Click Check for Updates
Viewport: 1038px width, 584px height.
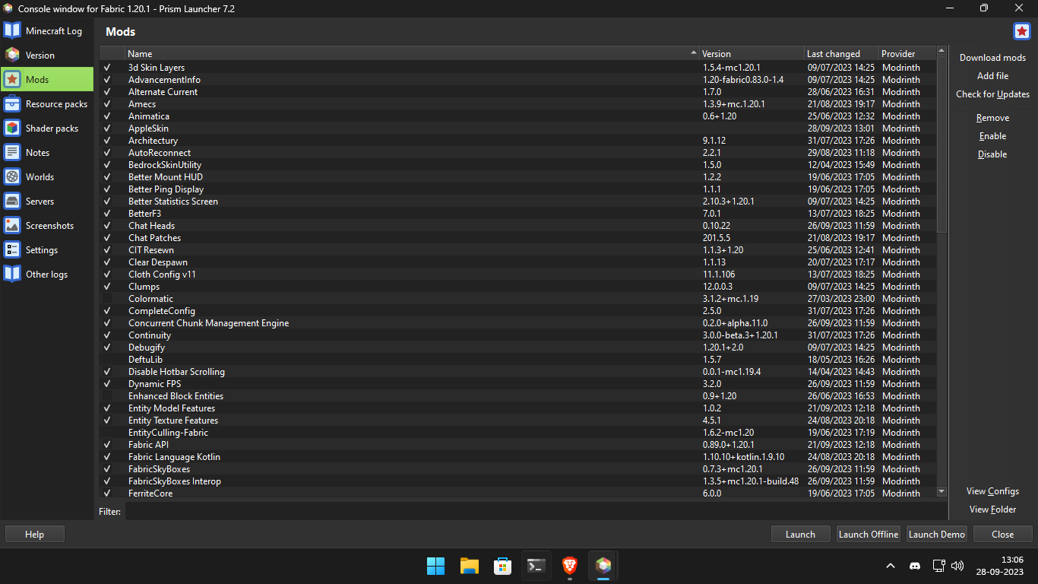(992, 94)
